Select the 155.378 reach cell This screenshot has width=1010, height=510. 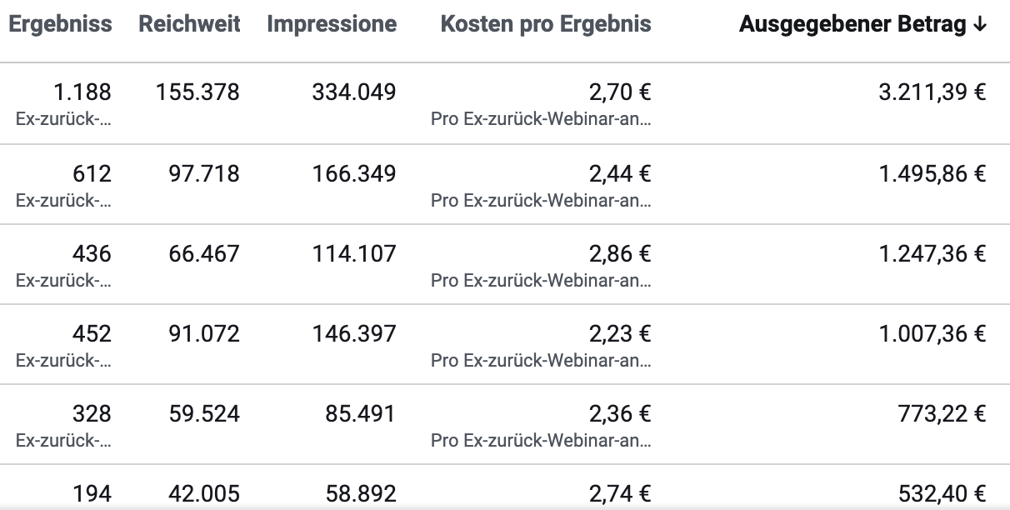[x=197, y=92]
